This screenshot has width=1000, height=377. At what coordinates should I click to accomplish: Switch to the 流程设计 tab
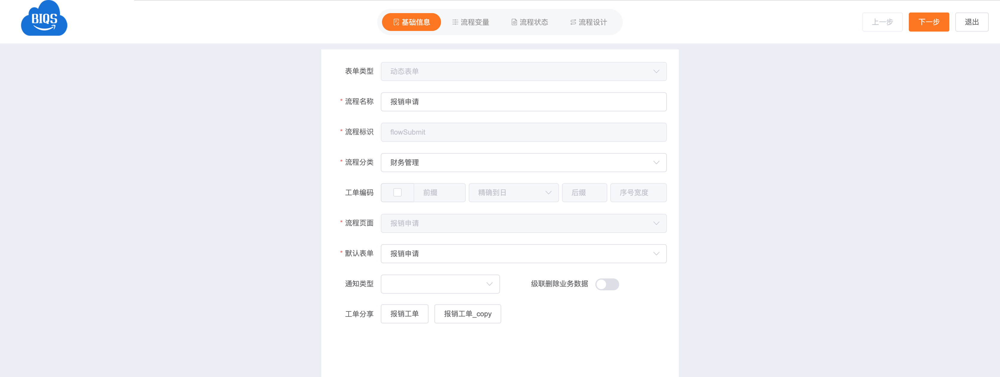(x=588, y=22)
